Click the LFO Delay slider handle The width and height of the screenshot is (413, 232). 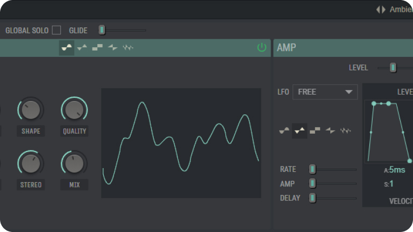coord(312,198)
